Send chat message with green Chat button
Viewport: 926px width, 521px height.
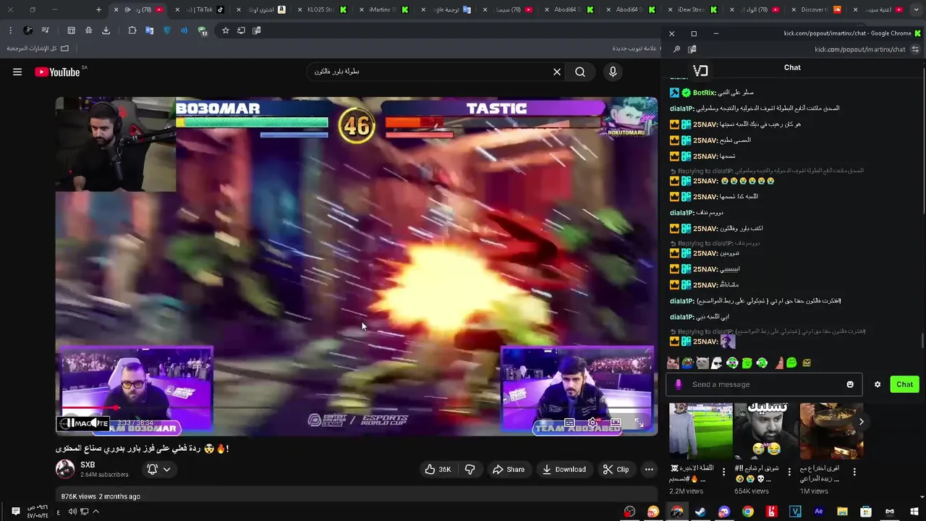click(x=904, y=384)
